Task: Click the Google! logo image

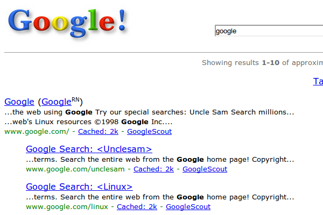Action: (x=67, y=23)
